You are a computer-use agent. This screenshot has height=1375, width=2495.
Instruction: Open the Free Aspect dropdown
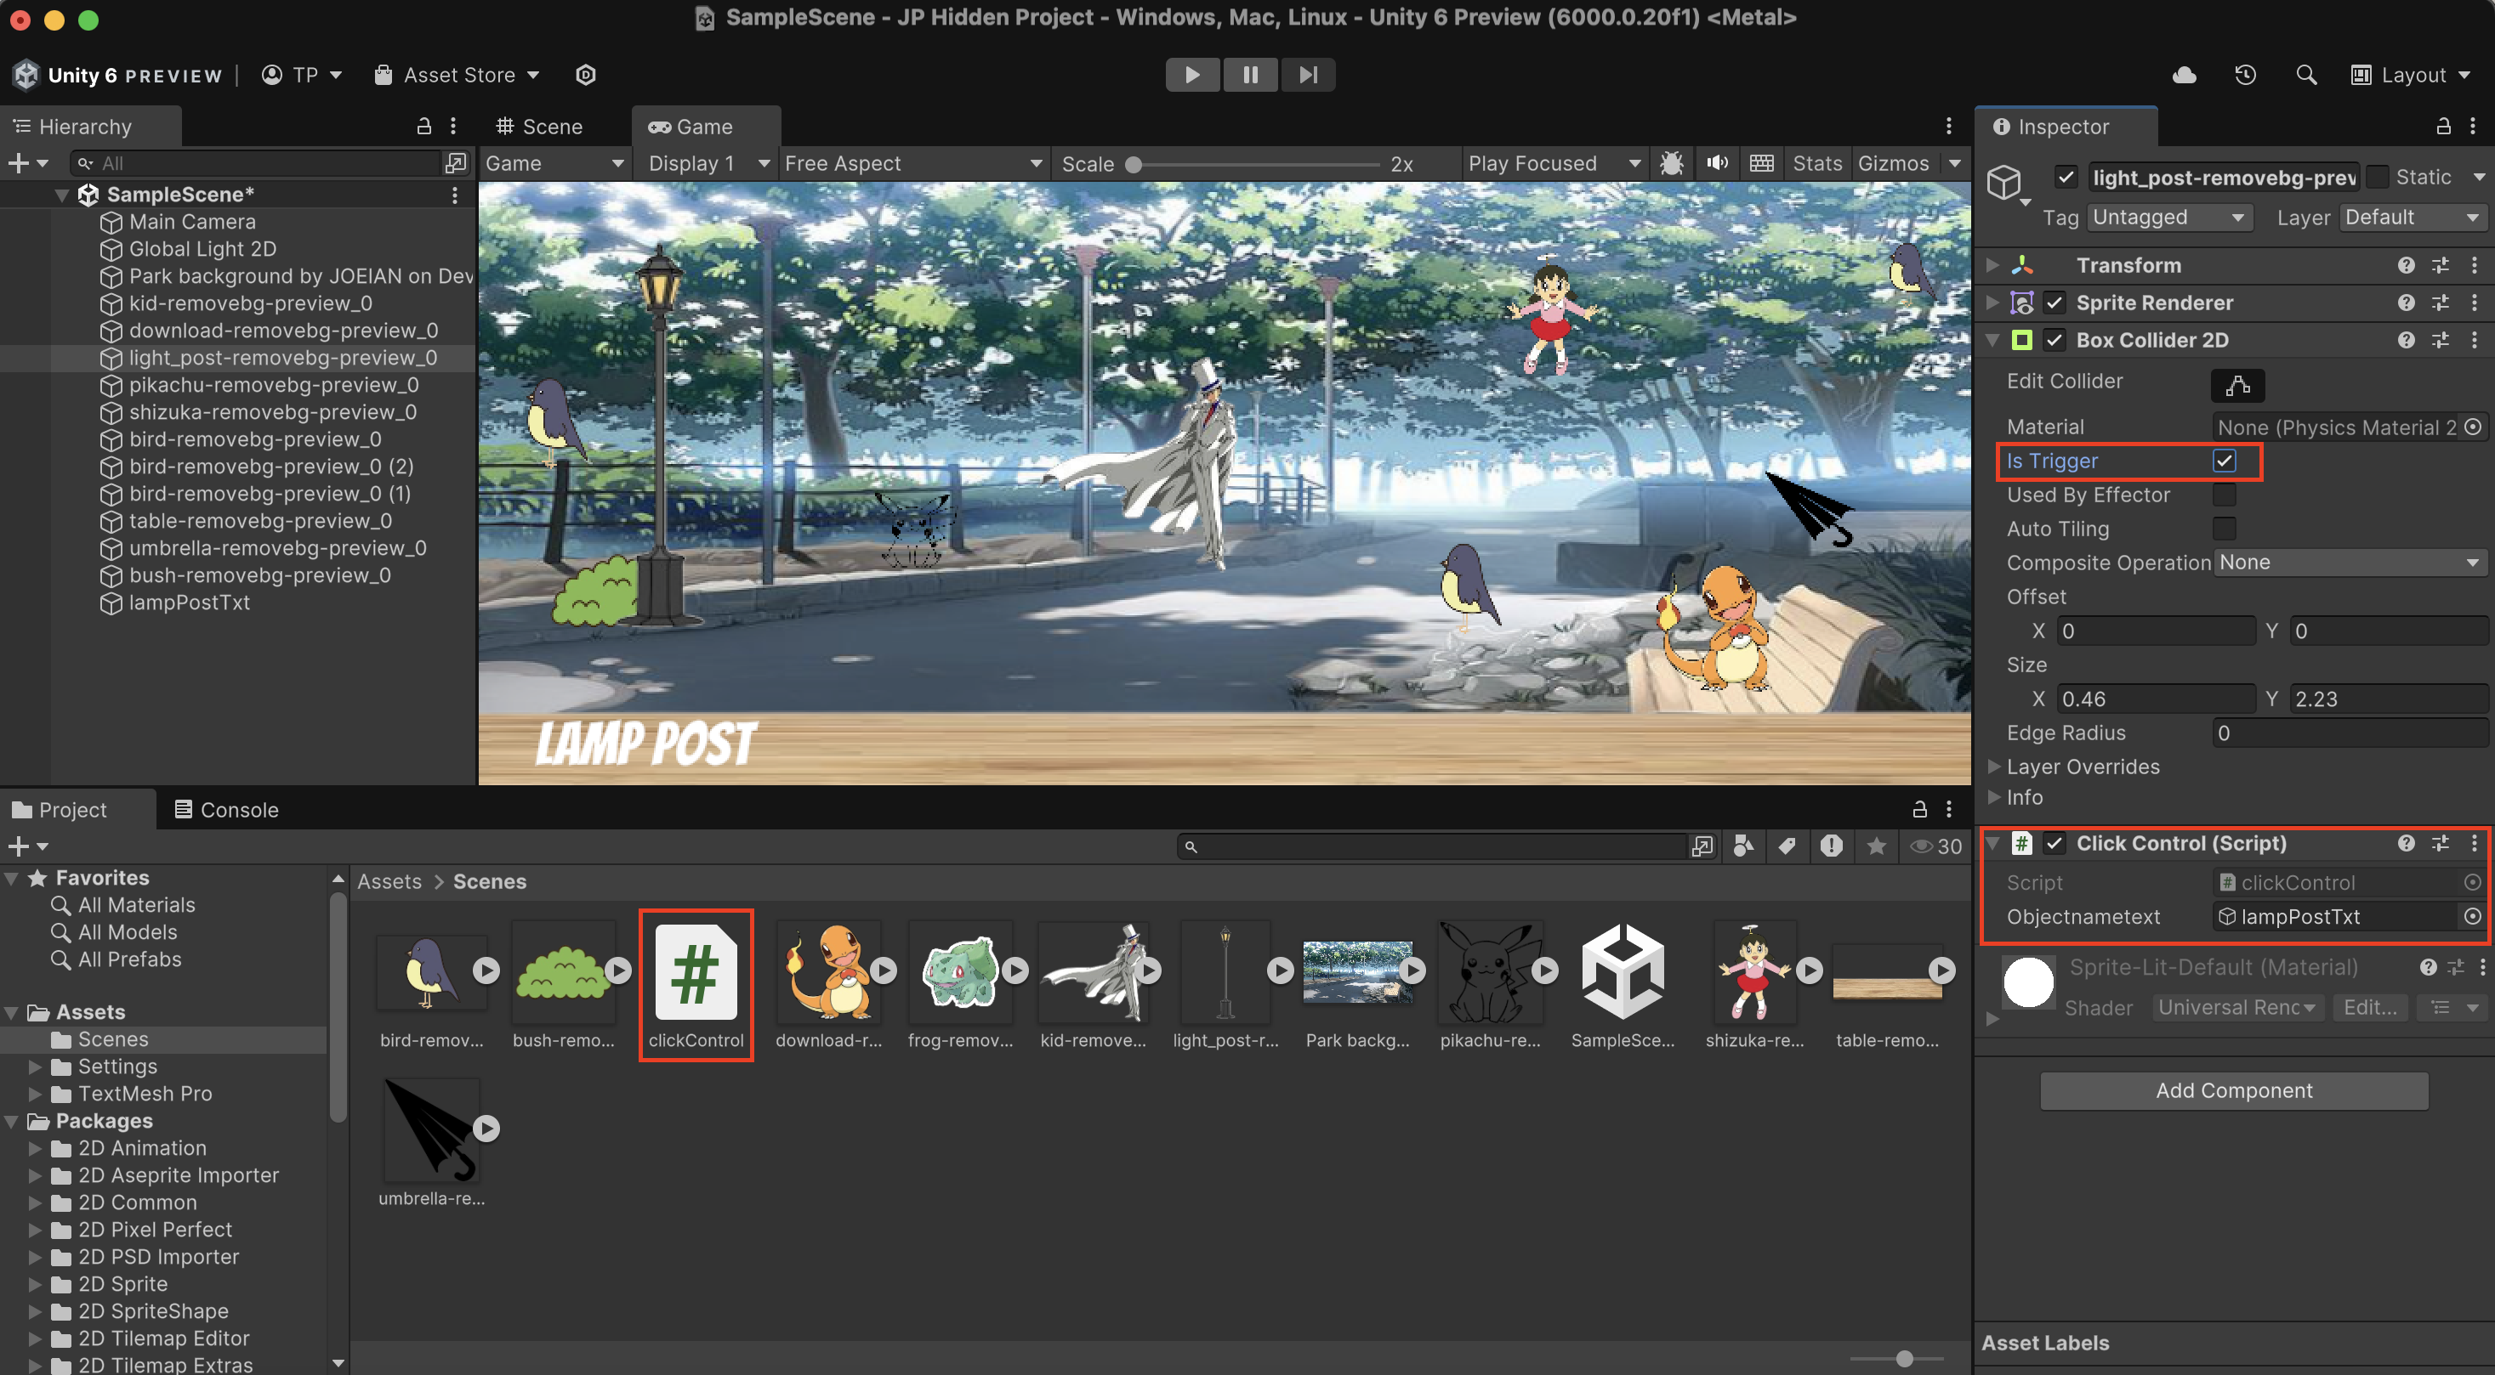tap(913, 163)
